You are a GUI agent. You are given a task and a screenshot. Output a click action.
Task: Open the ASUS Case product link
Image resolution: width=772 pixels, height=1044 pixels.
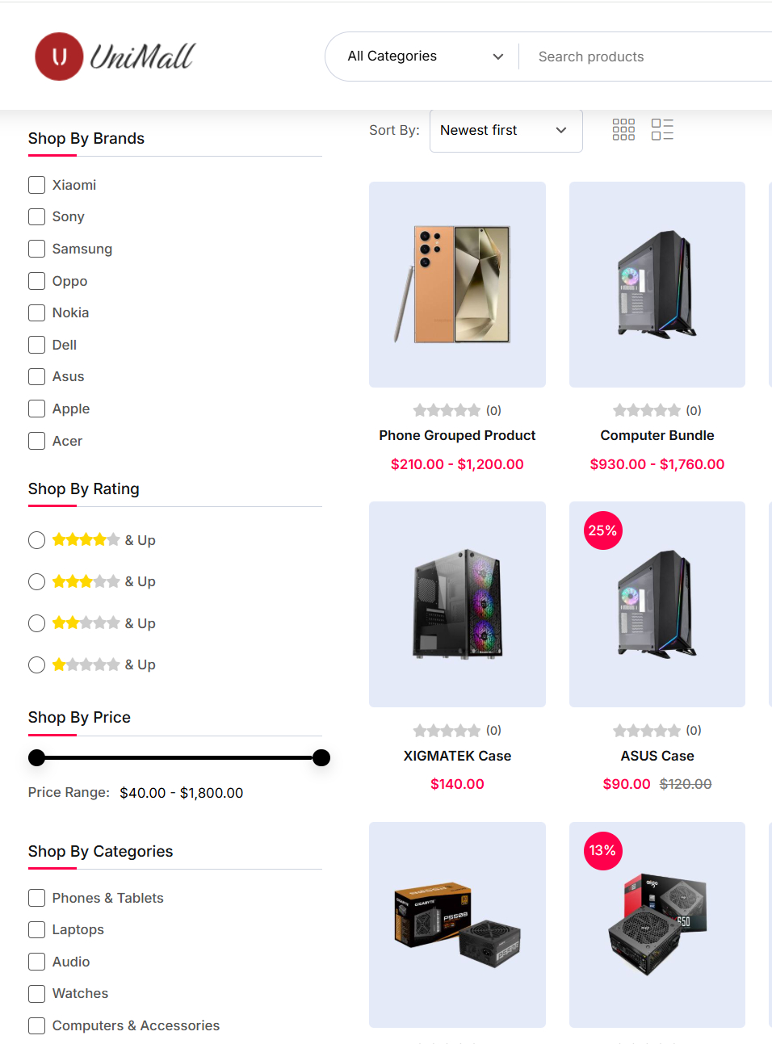point(657,756)
